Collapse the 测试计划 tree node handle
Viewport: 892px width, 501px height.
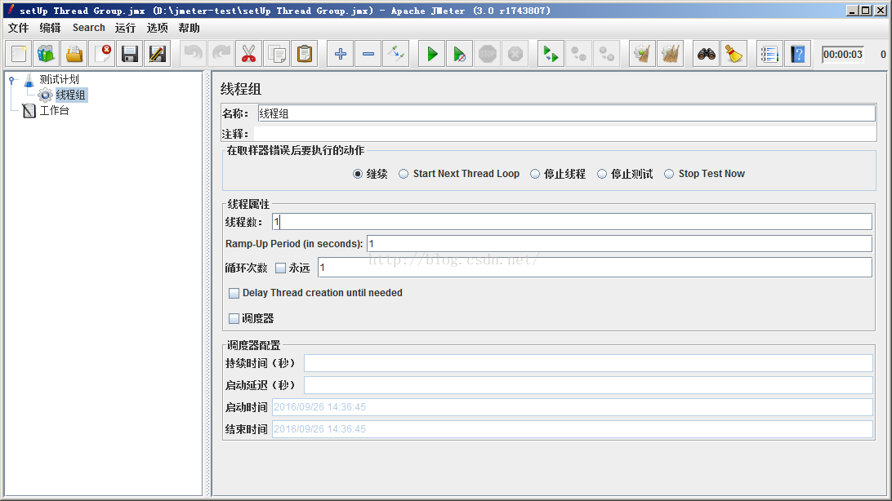11,80
